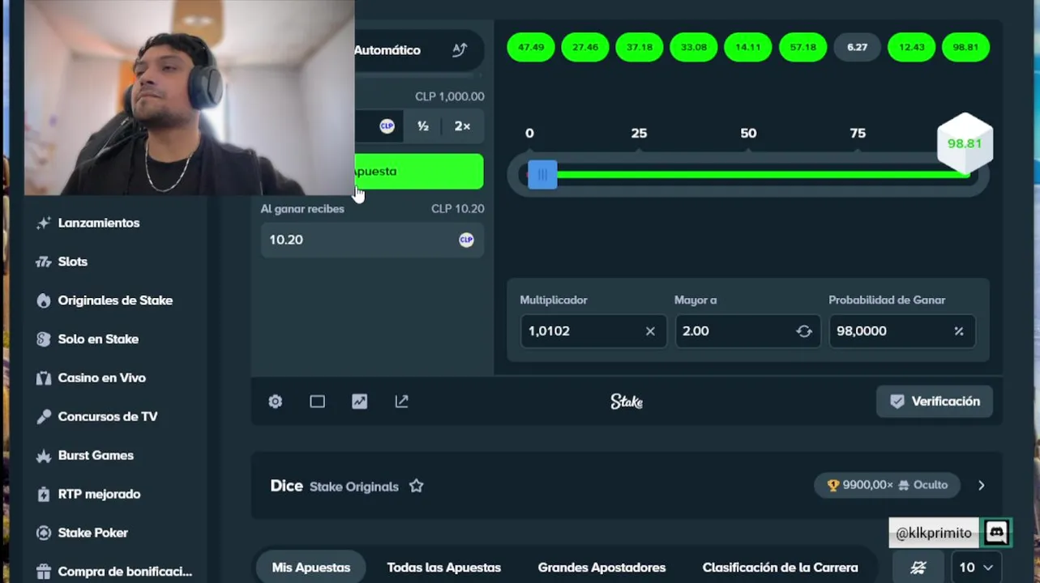This screenshot has height=583, width=1040.
Task: Open live statistics chart icon
Action: point(360,402)
